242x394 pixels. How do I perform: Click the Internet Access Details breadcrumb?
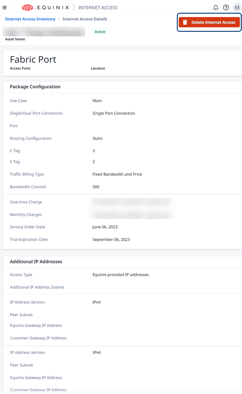click(x=85, y=19)
